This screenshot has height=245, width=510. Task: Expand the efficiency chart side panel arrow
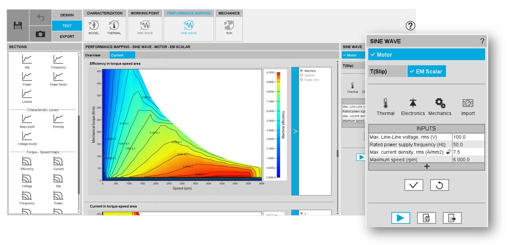(x=294, y=131)
